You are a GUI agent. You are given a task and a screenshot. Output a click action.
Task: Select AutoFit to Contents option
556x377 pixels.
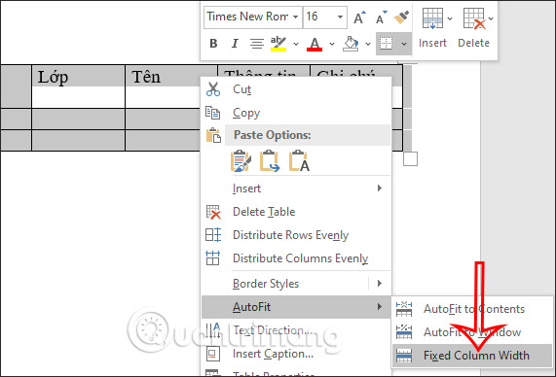[x=472, y=309]
